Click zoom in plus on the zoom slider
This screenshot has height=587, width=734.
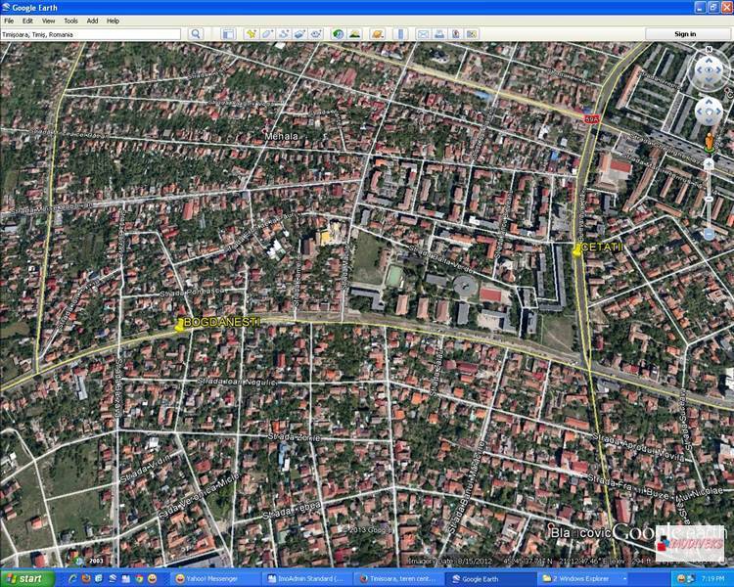point(709,163)
